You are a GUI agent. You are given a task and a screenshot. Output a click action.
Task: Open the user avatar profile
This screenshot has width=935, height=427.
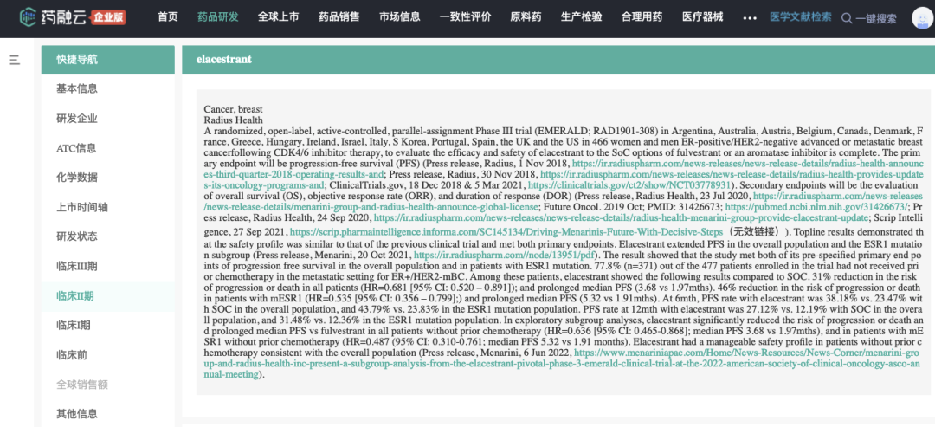point(922,18)
